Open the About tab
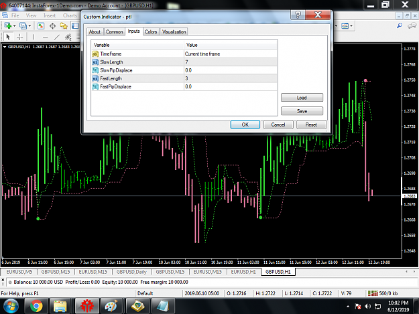 tap(95, 31)
